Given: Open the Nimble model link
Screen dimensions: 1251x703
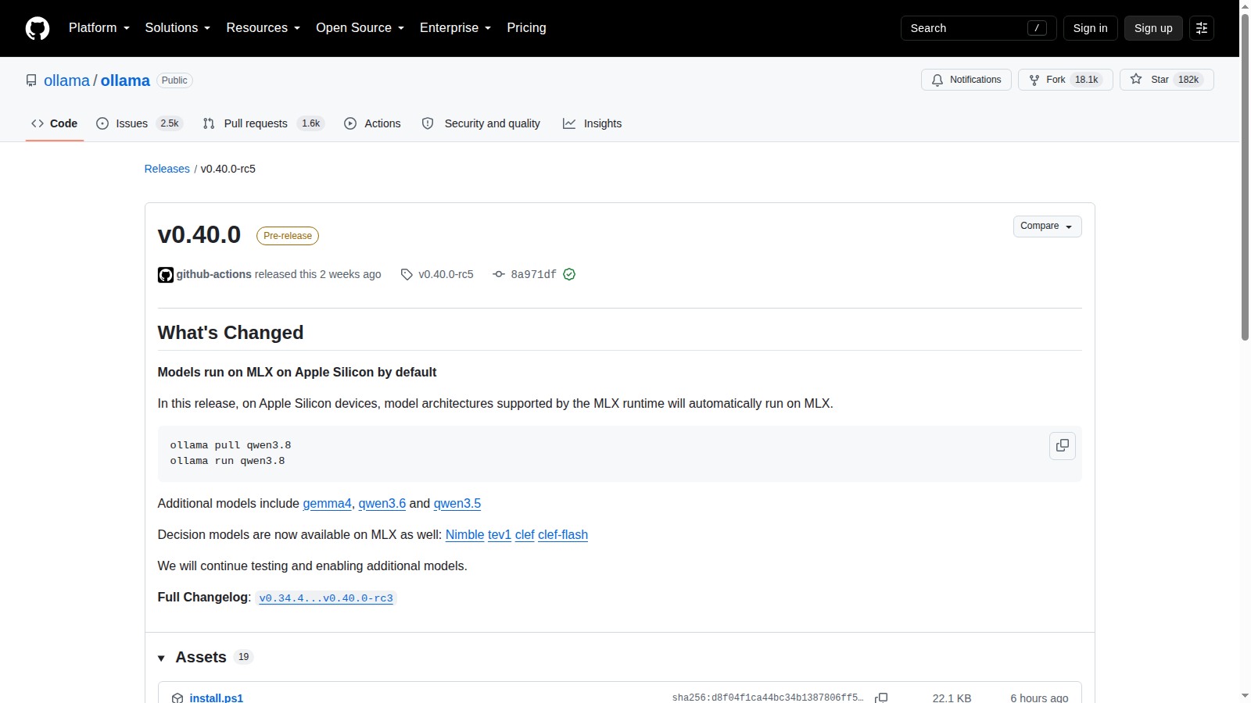Looking at the screenshot, I should (x=465, y=535).
